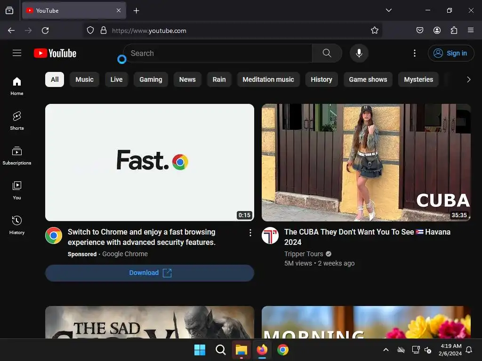Open File Explorer from the taskbar

coord(241,350)
